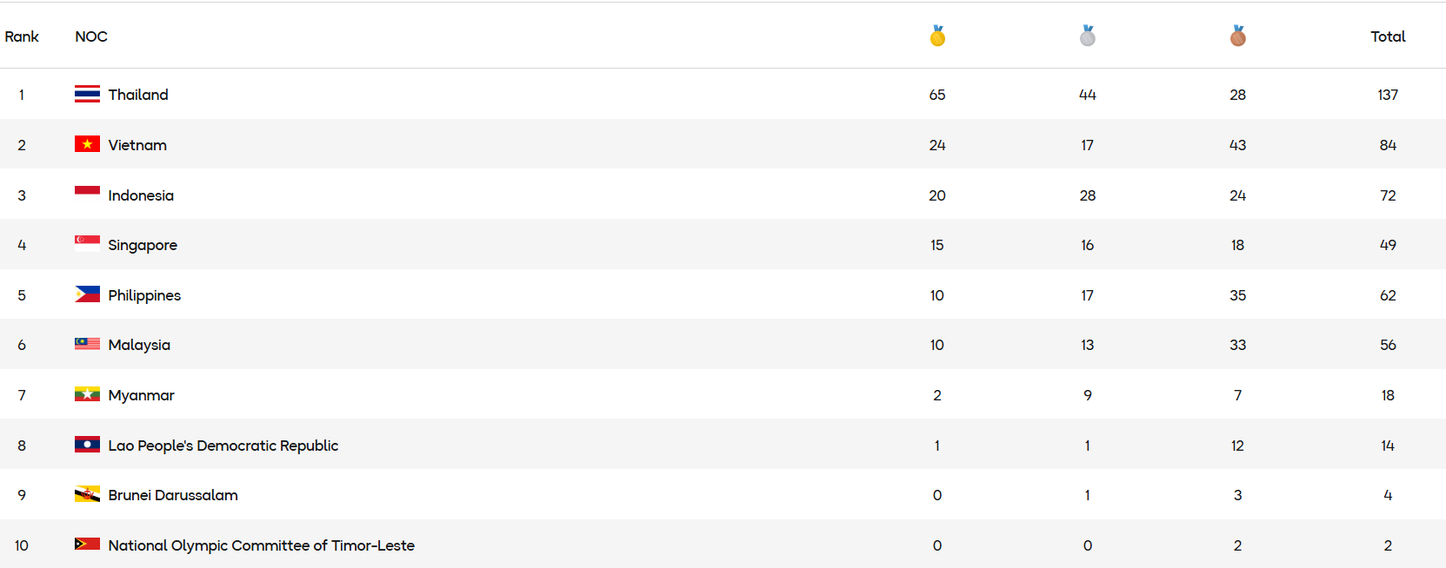1446x568 pixels.
Task: Click the Myanmar flag icon
Action: [87, 394]
